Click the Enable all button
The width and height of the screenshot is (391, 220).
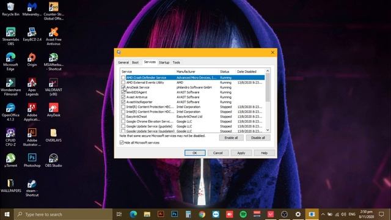(x=231, y=137)
